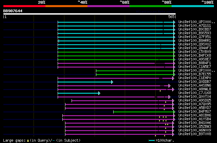Select the green ~80% identity legend segment
Viewport: 217px width, 143px height.
coord(151,6)
